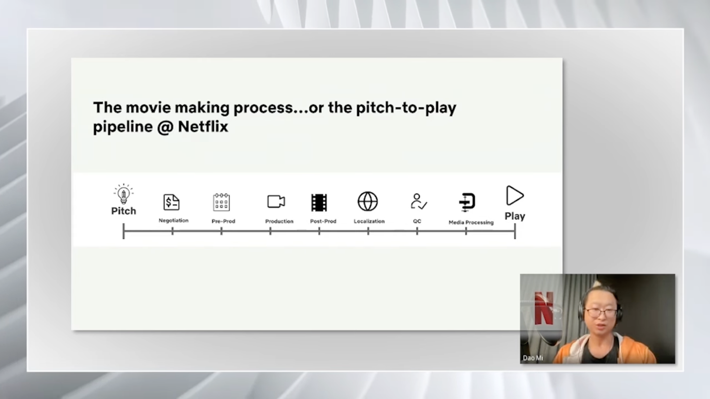The image size is (710, 399).
Task: Click the 'Media Processing' label
Action: (x=471, y=222)
